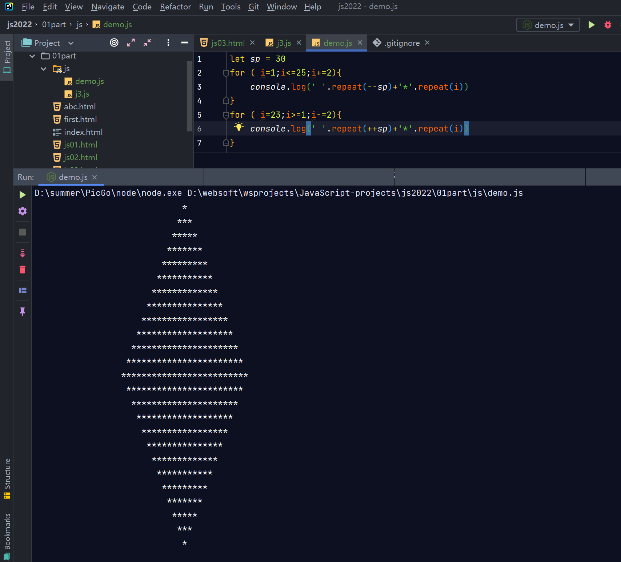Screen dimensions: 621x562
Task: Open the Help menu
Action: coord(313,7)
